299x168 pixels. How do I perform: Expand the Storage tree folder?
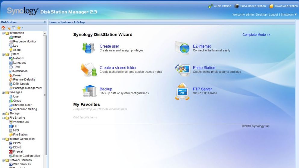tap(3, 114)
